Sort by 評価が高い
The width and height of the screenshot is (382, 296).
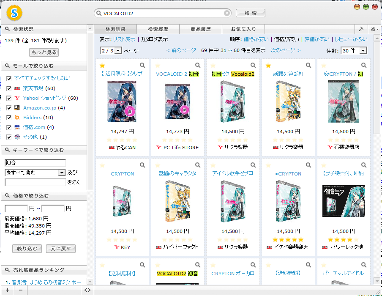tap(317, 39)
